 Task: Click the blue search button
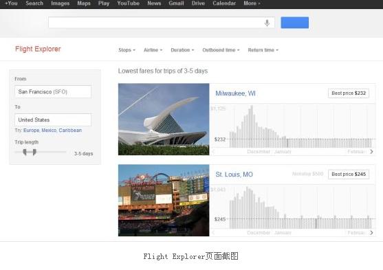[x=294, y=23]
